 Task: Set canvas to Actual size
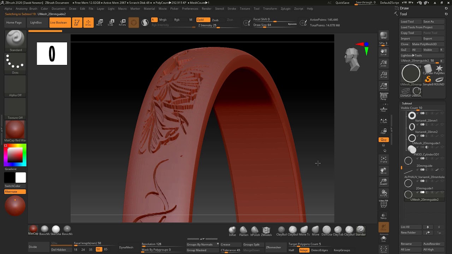383,75
